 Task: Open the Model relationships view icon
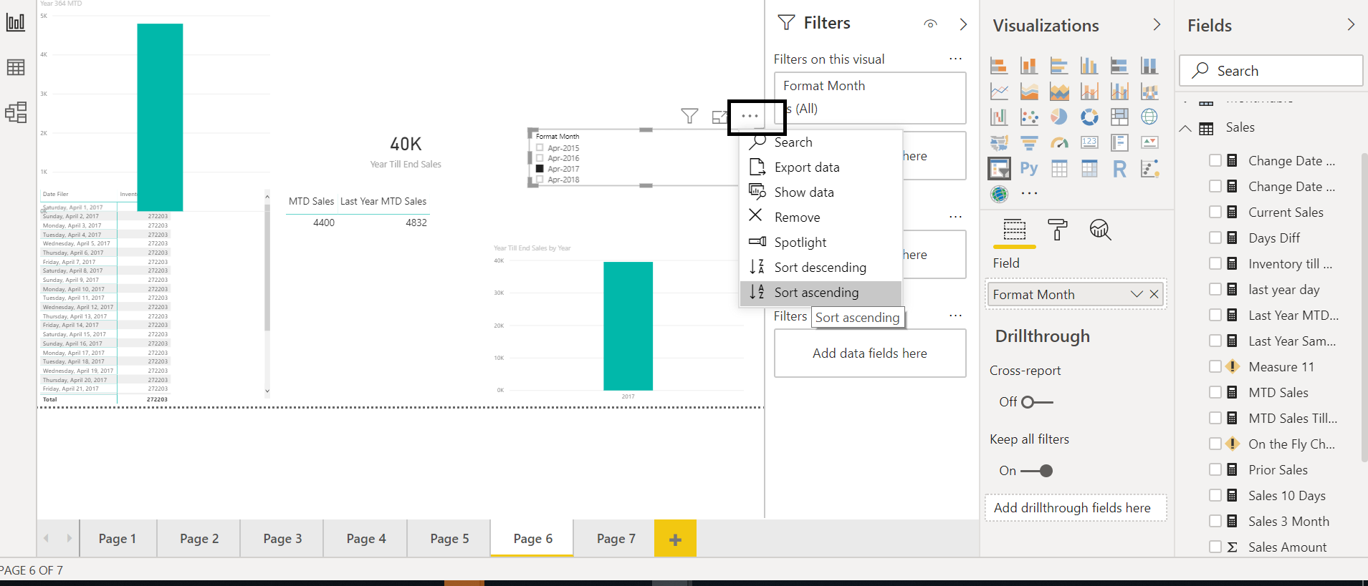(x=16, y=112)
